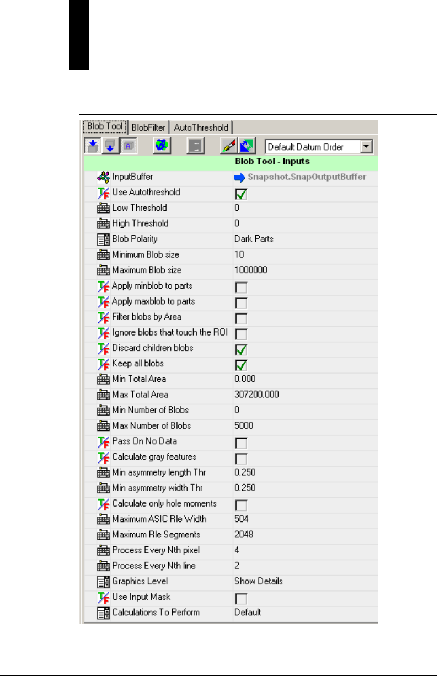Screen dimensions: 439x676
Task: Click the Pass On No Data T/F icon
Action: tap(103, 441)
